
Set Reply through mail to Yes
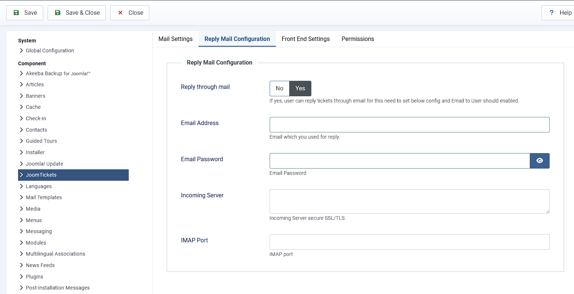pos(300,89)
